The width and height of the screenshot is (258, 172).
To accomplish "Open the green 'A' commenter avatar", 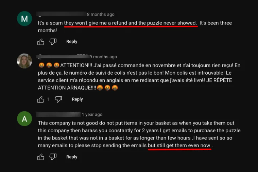I will 24,119.
